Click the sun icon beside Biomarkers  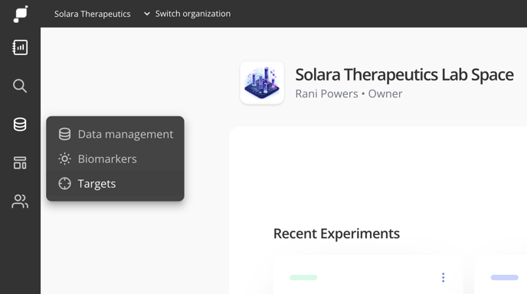(64, 158)
